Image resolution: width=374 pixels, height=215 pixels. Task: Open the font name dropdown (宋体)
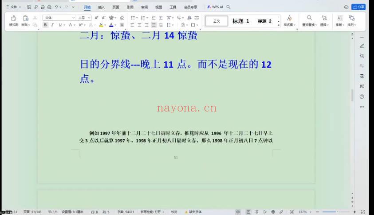(73, 18)
